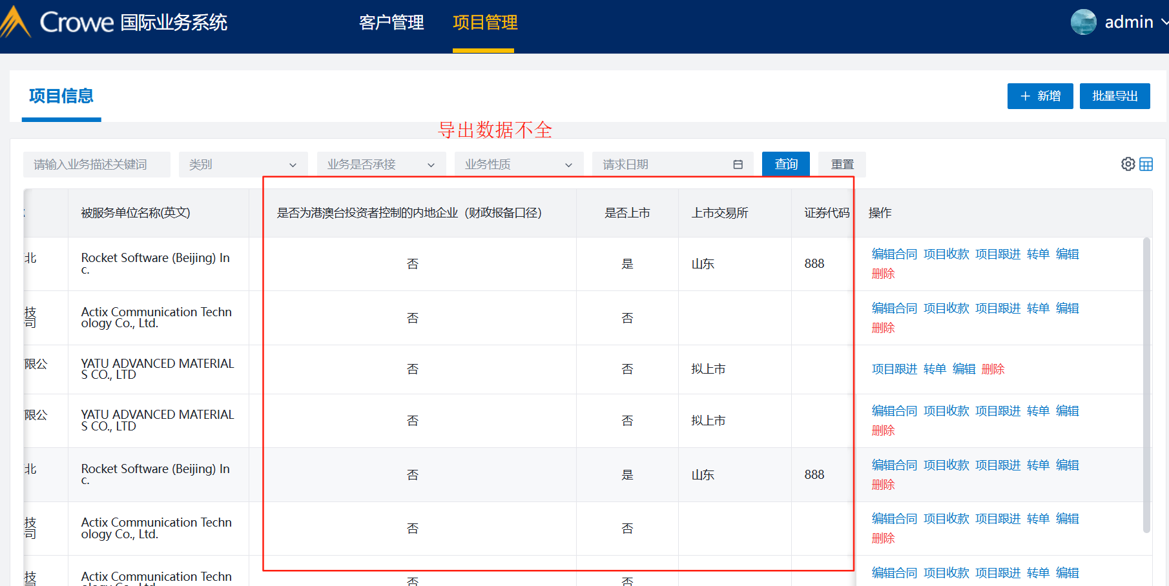Click the 新增 button
Image resolution: width=1169 pixels, height=586 pixels.
click(1040, 96)
